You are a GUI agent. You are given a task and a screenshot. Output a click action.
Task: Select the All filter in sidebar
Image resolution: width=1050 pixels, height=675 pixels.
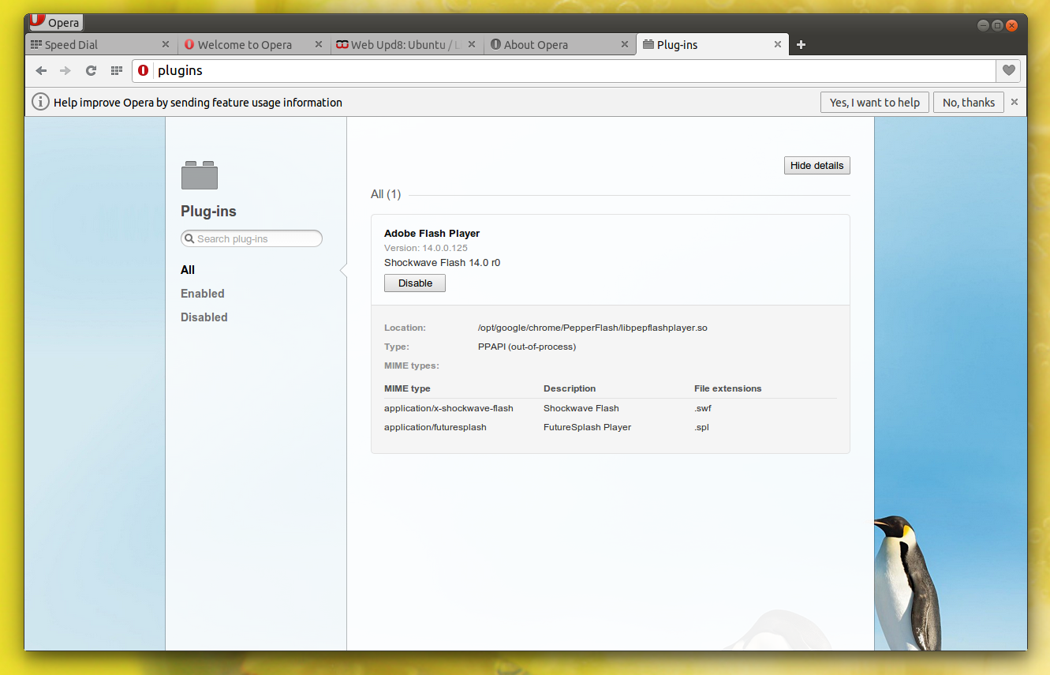coord(188,270)
